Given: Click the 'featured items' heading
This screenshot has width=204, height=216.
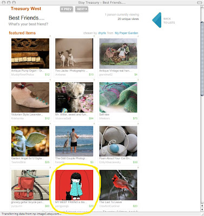Looking at the screenshot, I should (22, 33).
